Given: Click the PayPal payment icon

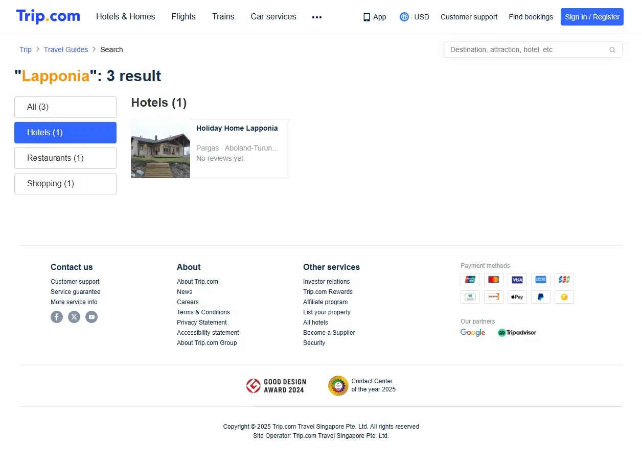Looking at the screenshot, I should click(541, 297).
